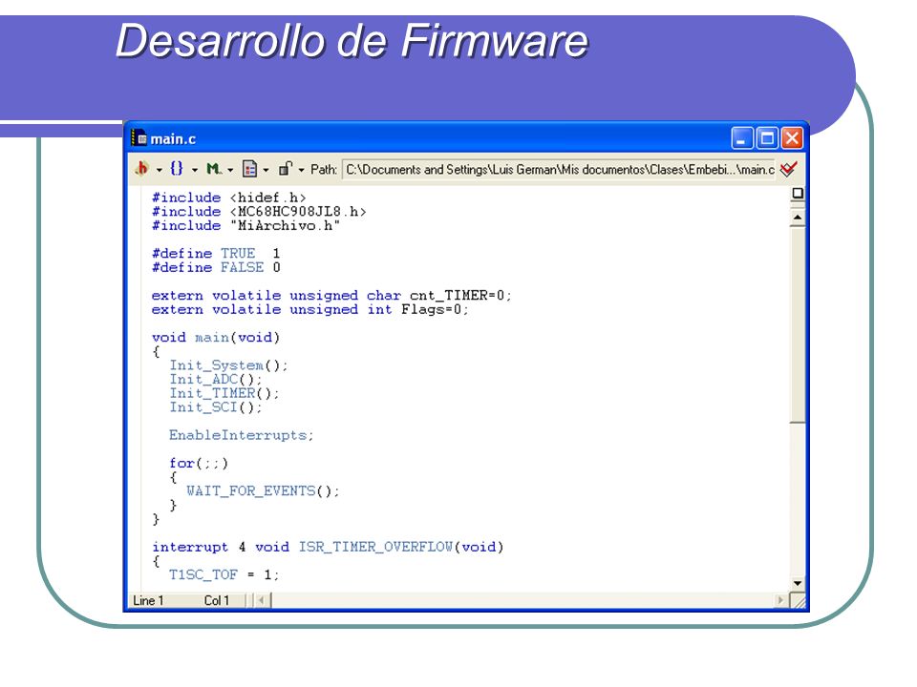Screen dimensions: 917x687
Task: Click the 'void main(void)' line
Action: [216, 338]
